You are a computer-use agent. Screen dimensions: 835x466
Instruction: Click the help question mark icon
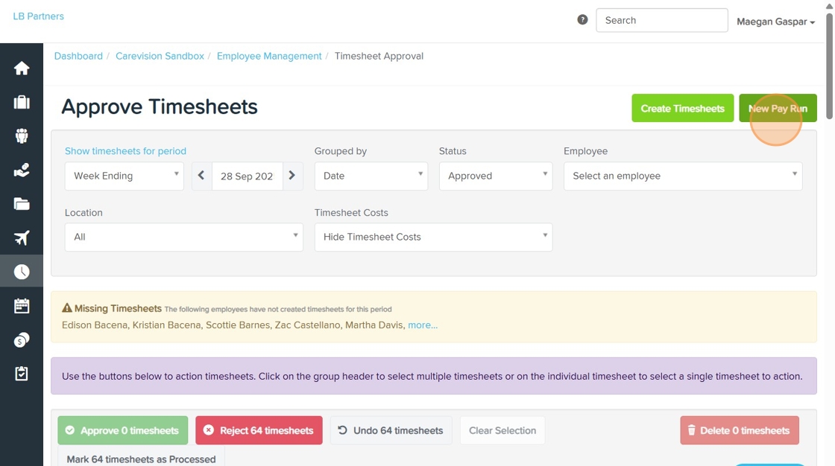point(582,20)
